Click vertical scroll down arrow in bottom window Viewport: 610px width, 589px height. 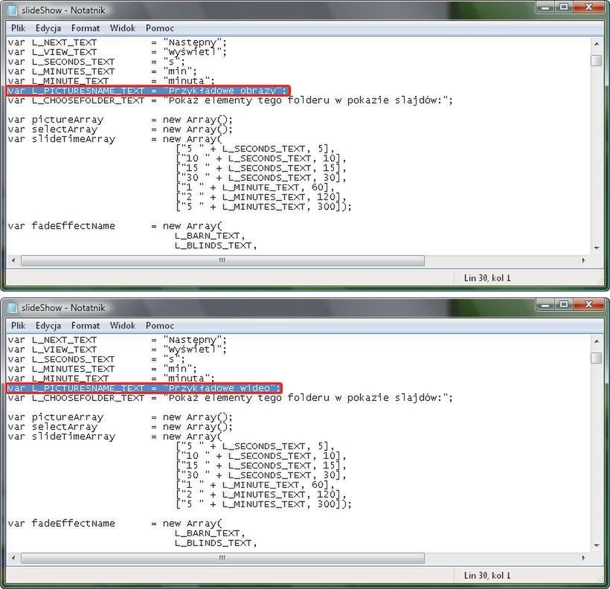(x=597, y=545)
